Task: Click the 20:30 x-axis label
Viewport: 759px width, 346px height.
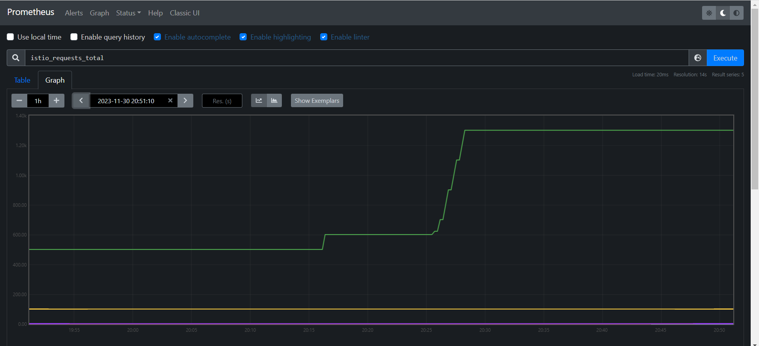Action: 485,330
